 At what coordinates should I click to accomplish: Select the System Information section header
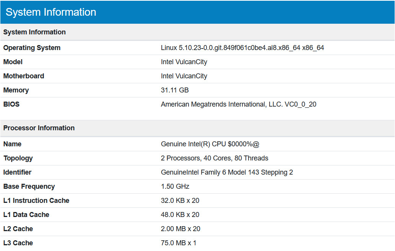click(x=34, y=32)
